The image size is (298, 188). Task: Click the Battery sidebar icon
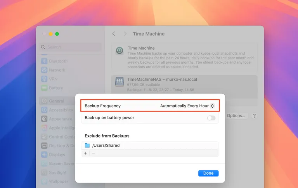point(44,88)
